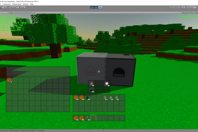Screen dimensions: 198x132
Task: Pause the running game
Action: 96,7
